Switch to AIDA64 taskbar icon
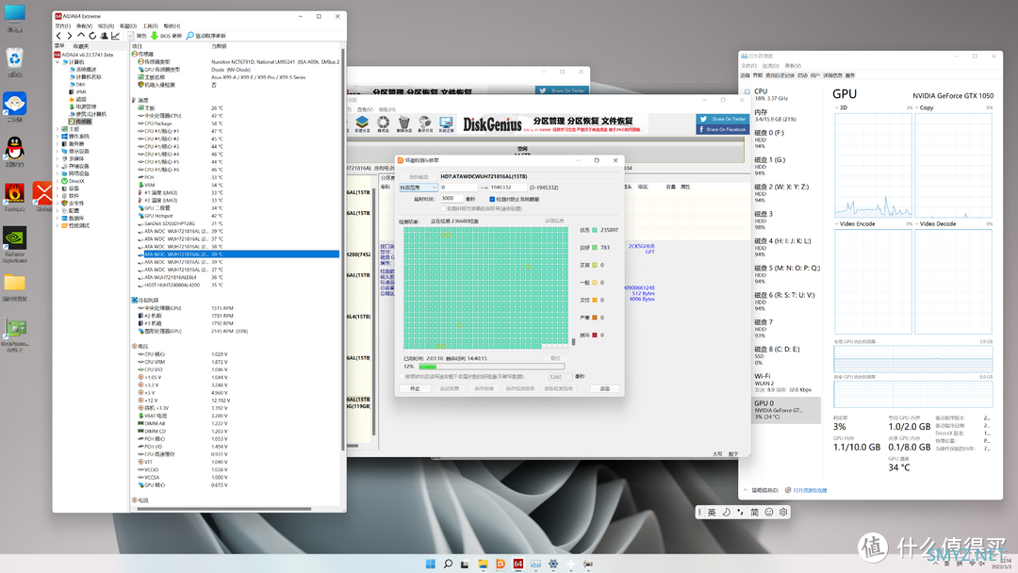The height and width of the screenshot is (573, 1018). pyautogui.click(x=518, y=564)
